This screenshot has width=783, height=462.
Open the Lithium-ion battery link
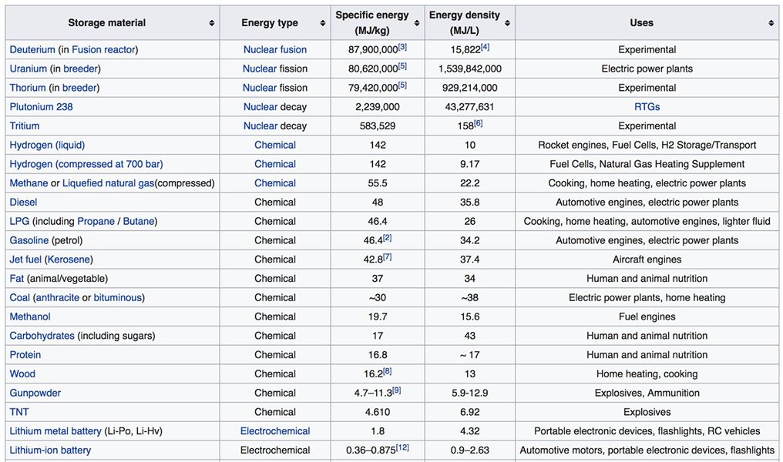pos(50,450)
